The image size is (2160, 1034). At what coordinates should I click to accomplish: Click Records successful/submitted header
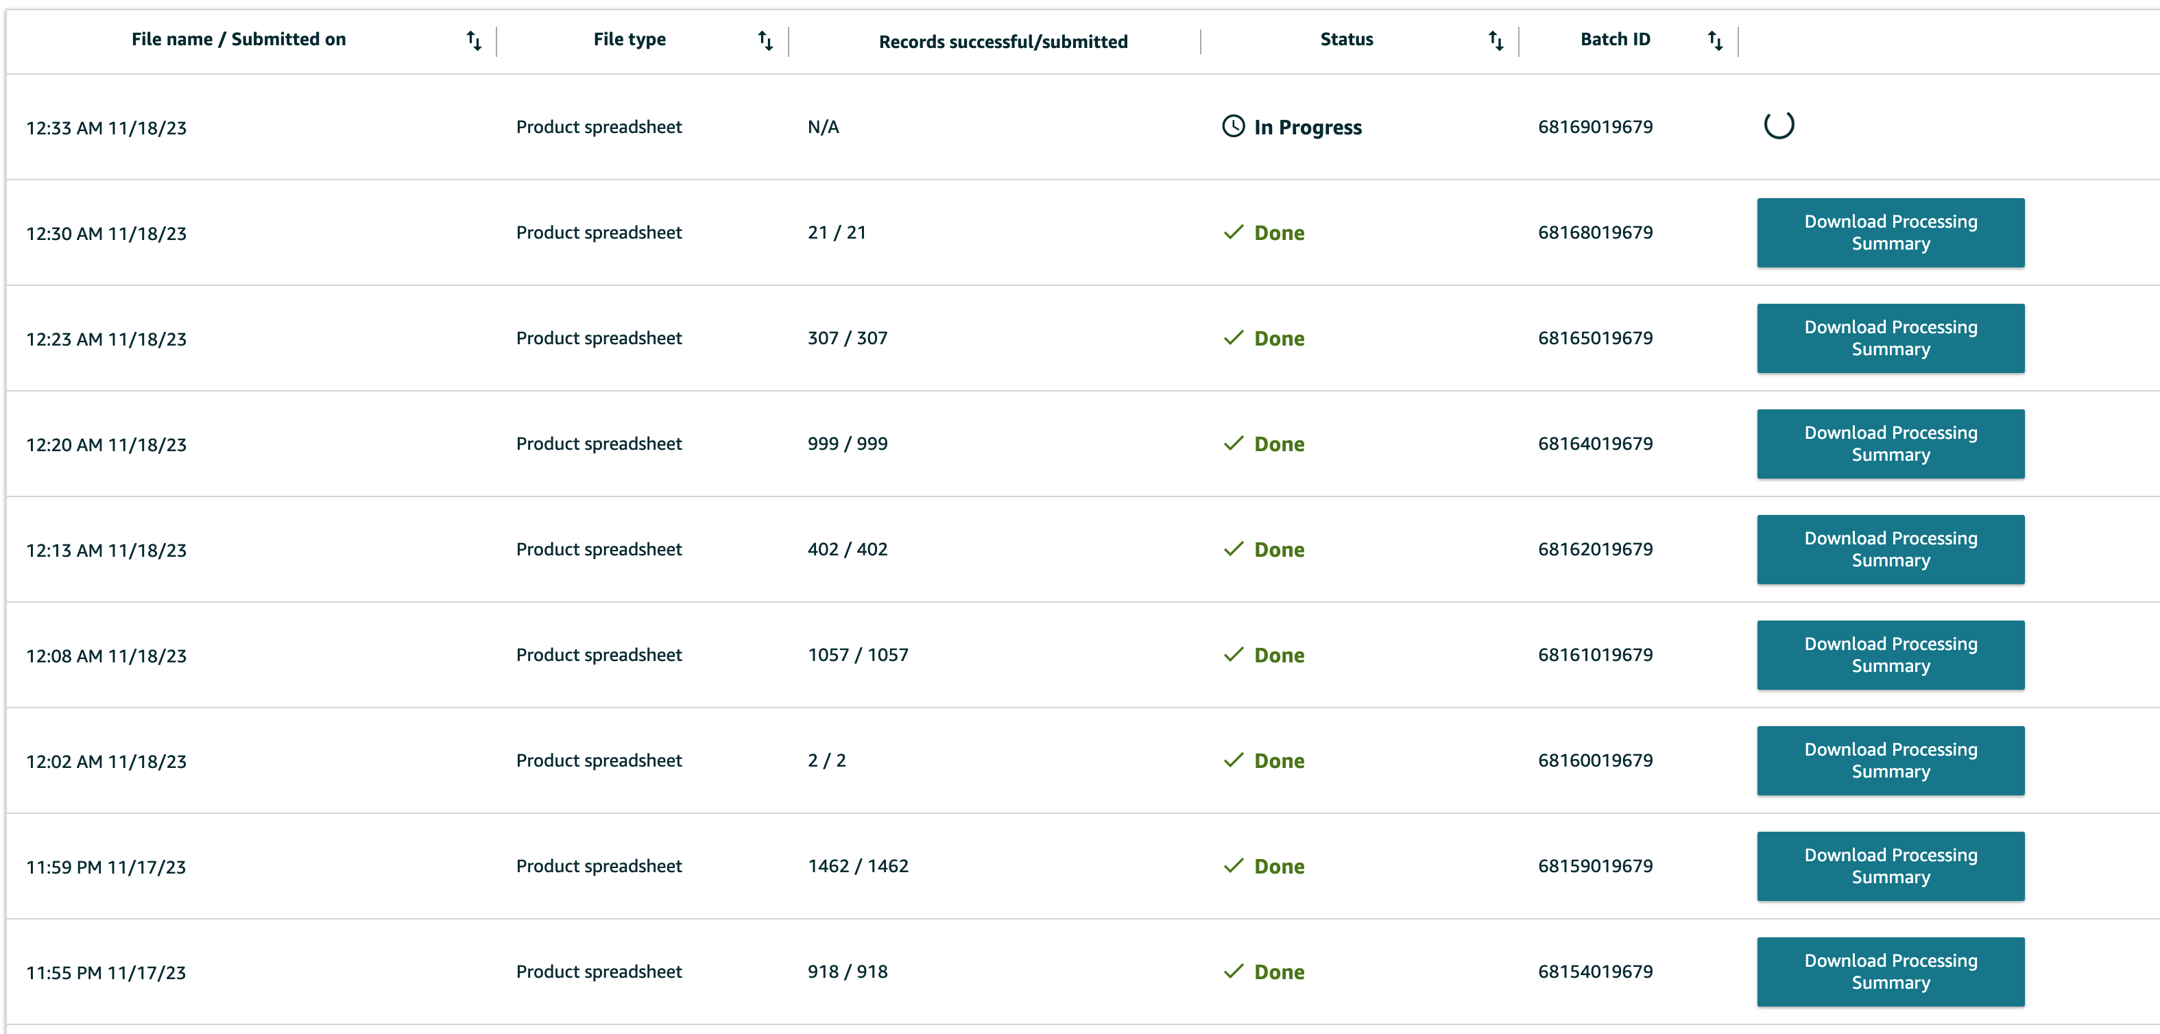(x=1003, y=42)
